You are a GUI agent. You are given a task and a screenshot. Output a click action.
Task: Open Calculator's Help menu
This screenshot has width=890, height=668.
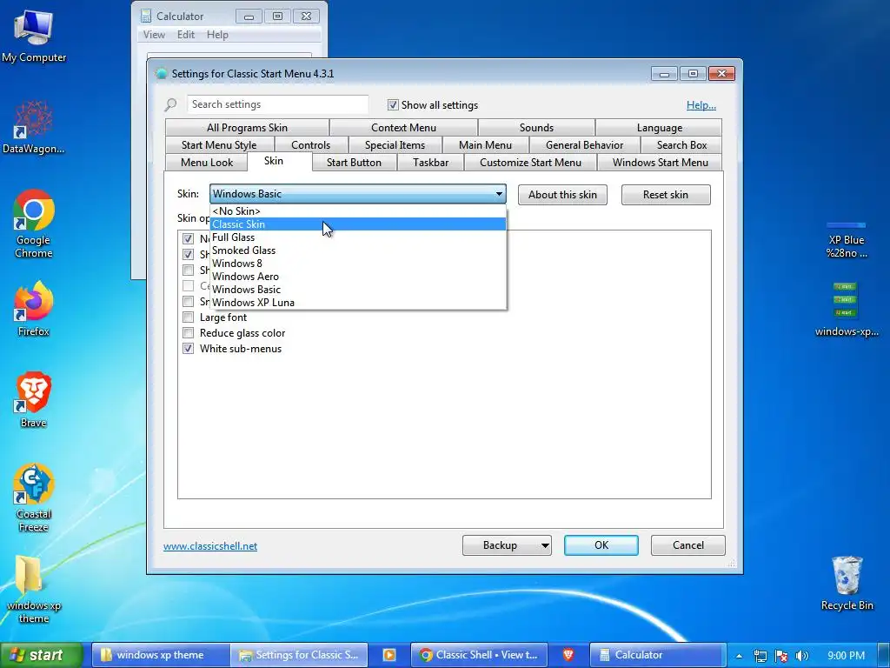tap(217, 35)
